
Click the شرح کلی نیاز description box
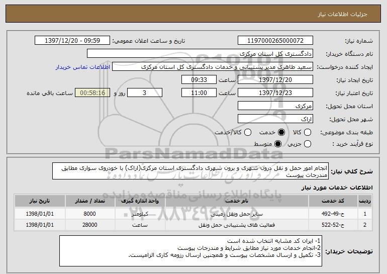click(x=190, y=171)
